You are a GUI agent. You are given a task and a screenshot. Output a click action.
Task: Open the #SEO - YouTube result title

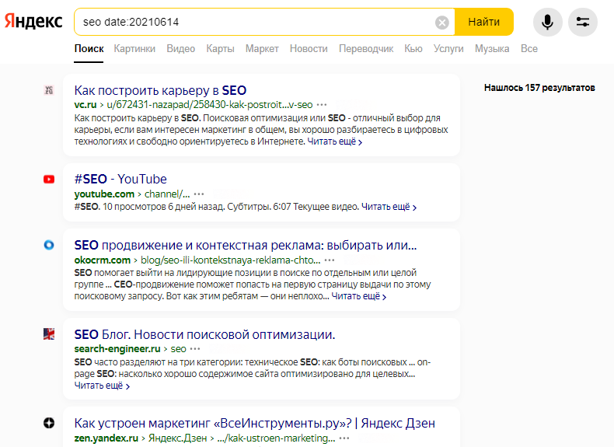click(x=120, y=179)
